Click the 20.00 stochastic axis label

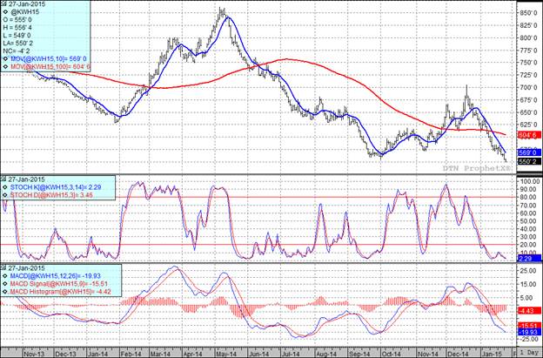(x=529, y=245)
